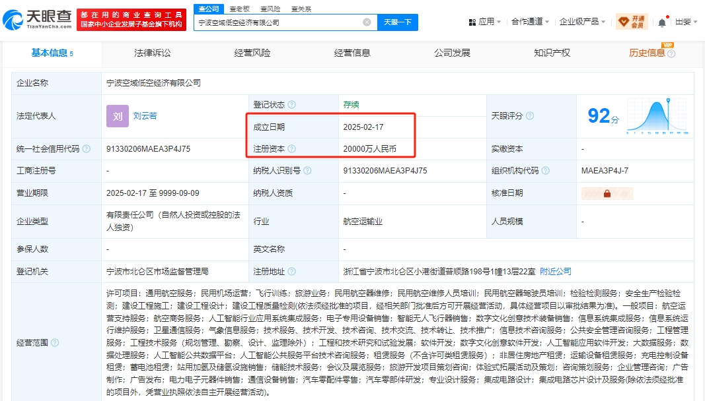Image resolution: width=705 pixels, height=401 pixels.
Task: Click the 刘 avatar of the legal representative
Action: pos(118,116)
